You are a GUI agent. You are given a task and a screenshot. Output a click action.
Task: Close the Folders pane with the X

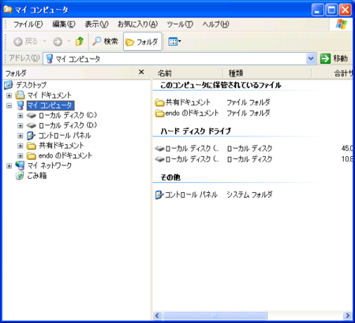tap(141, 72)
